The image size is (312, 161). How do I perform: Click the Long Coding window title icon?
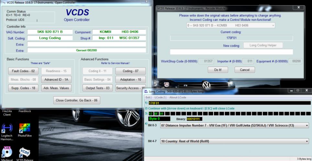pyautogui.click(x=146, y=92)
